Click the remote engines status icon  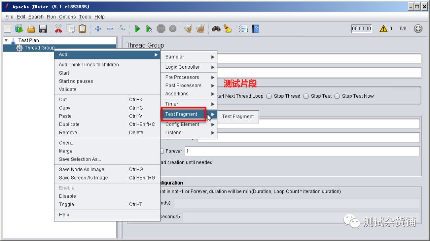coord(418,29)
